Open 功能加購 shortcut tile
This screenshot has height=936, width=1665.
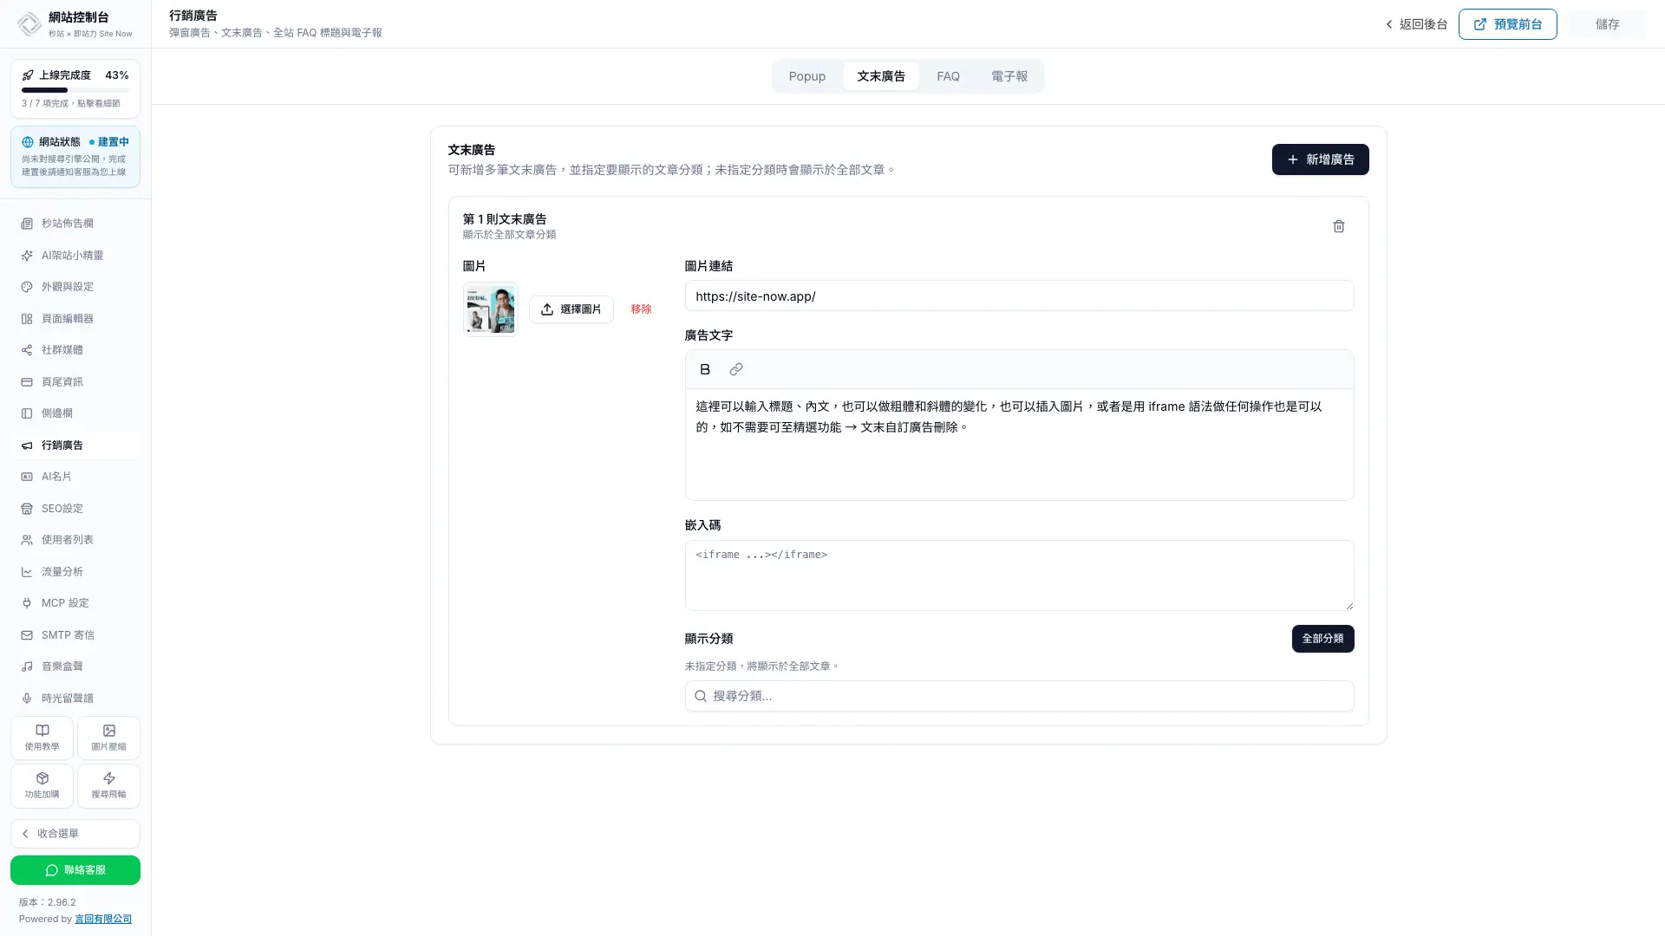coord(42,785)
